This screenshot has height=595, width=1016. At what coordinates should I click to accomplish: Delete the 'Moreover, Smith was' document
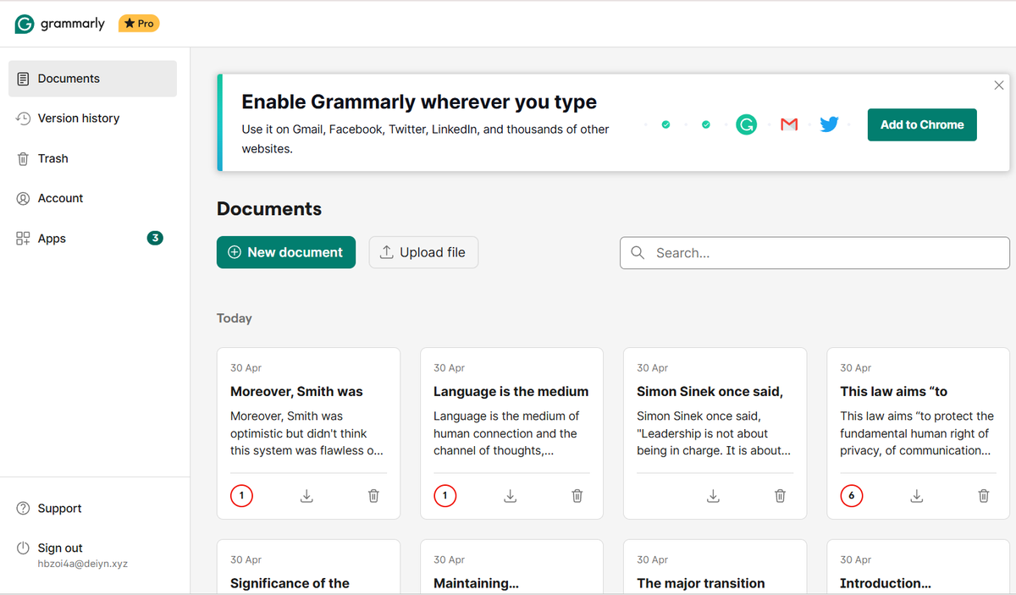(x=373, y=496)
